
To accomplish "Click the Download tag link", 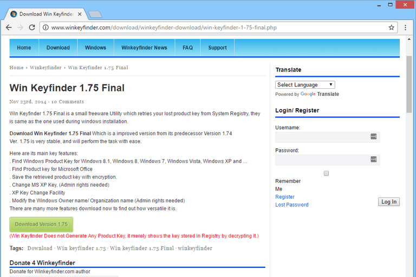I will click(x=40, y=248).
